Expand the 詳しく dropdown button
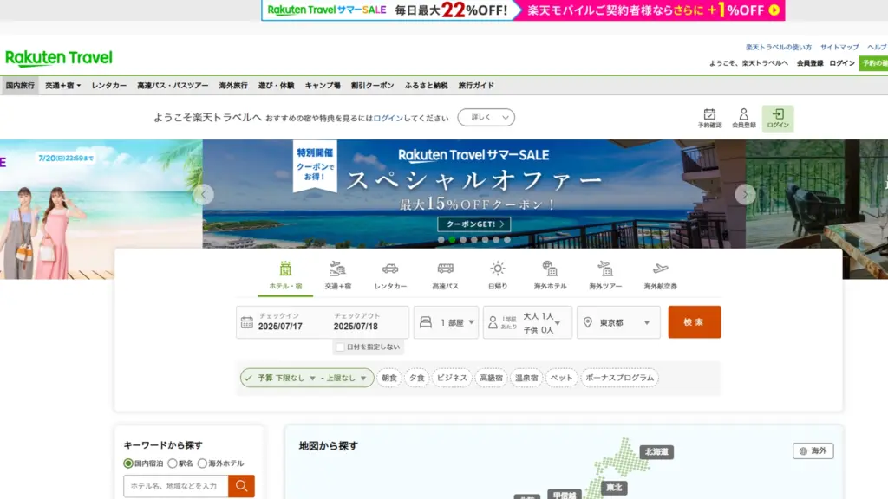Viewport: 888px width, 499px height. tap(486, 118)
